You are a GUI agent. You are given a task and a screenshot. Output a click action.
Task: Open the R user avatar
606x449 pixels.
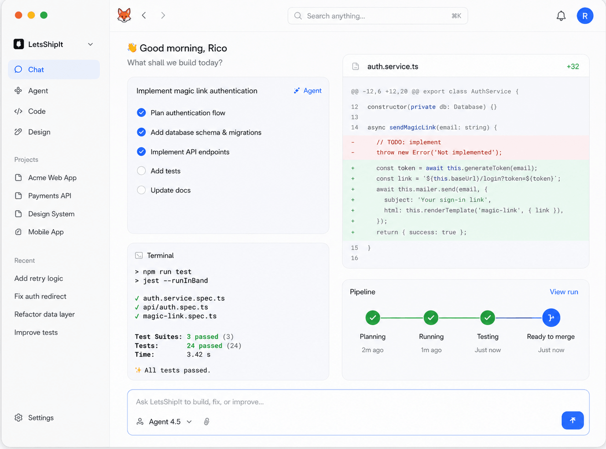[x=585, y=16]
